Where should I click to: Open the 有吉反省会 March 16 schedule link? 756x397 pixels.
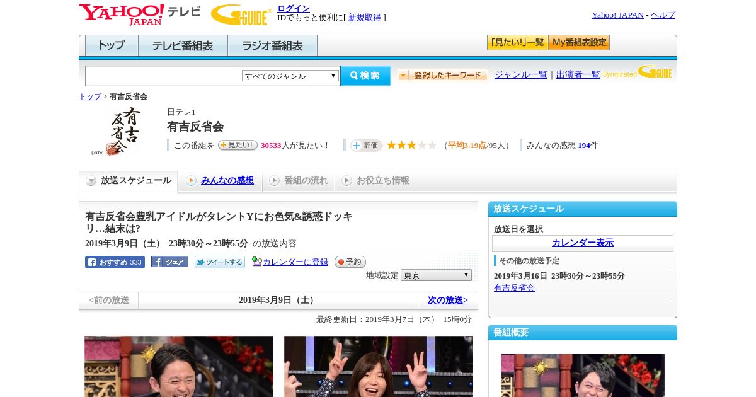click(x=514, y=288)
